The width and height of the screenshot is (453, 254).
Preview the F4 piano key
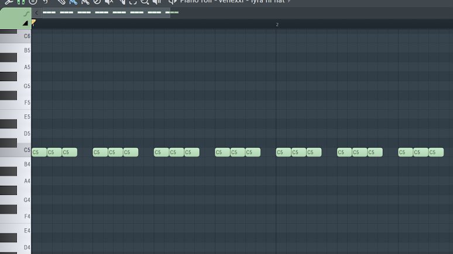[25, 217]
